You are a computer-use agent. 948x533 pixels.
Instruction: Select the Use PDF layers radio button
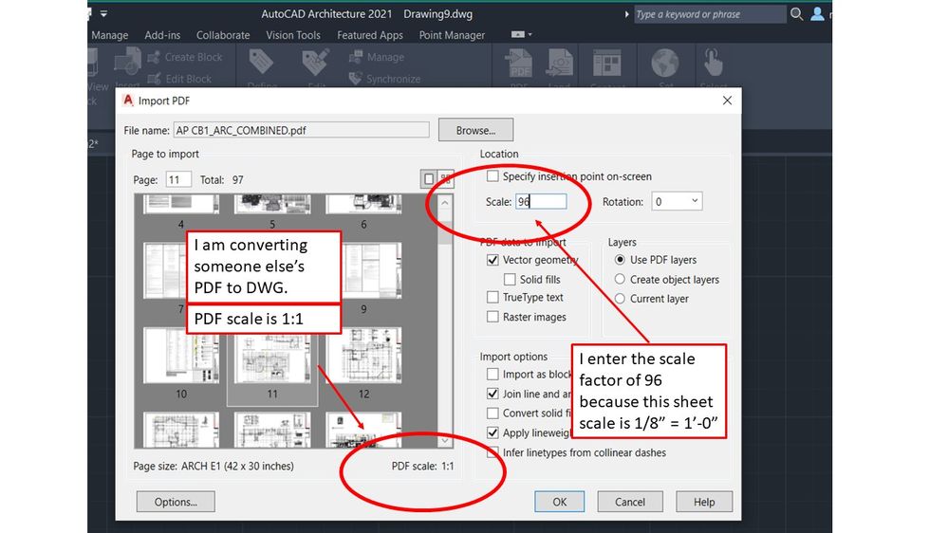point(620,260)
